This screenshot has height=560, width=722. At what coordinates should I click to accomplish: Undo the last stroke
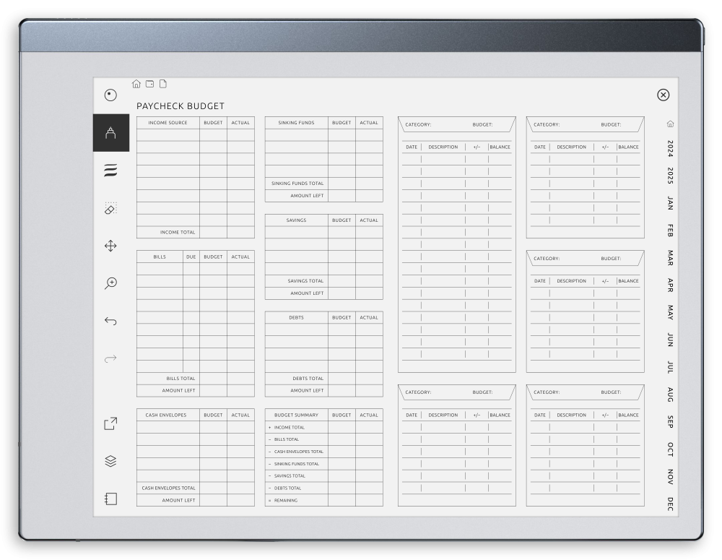coord(110,319)
